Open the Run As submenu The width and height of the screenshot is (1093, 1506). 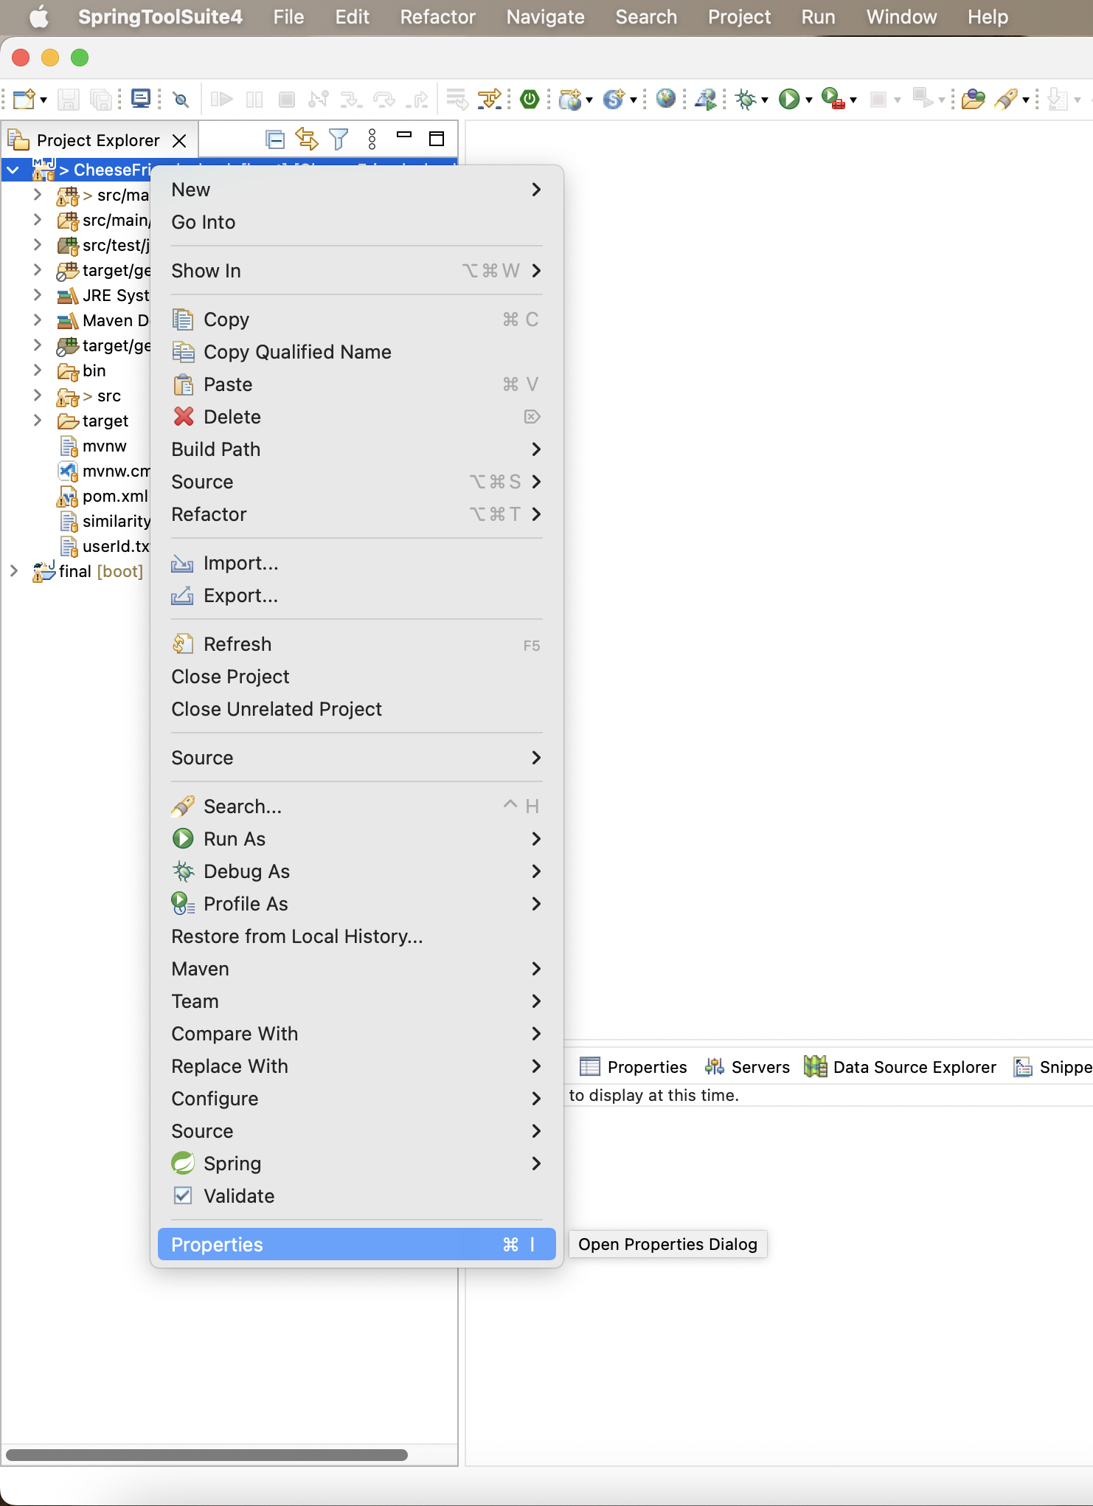tap(357, 839)
